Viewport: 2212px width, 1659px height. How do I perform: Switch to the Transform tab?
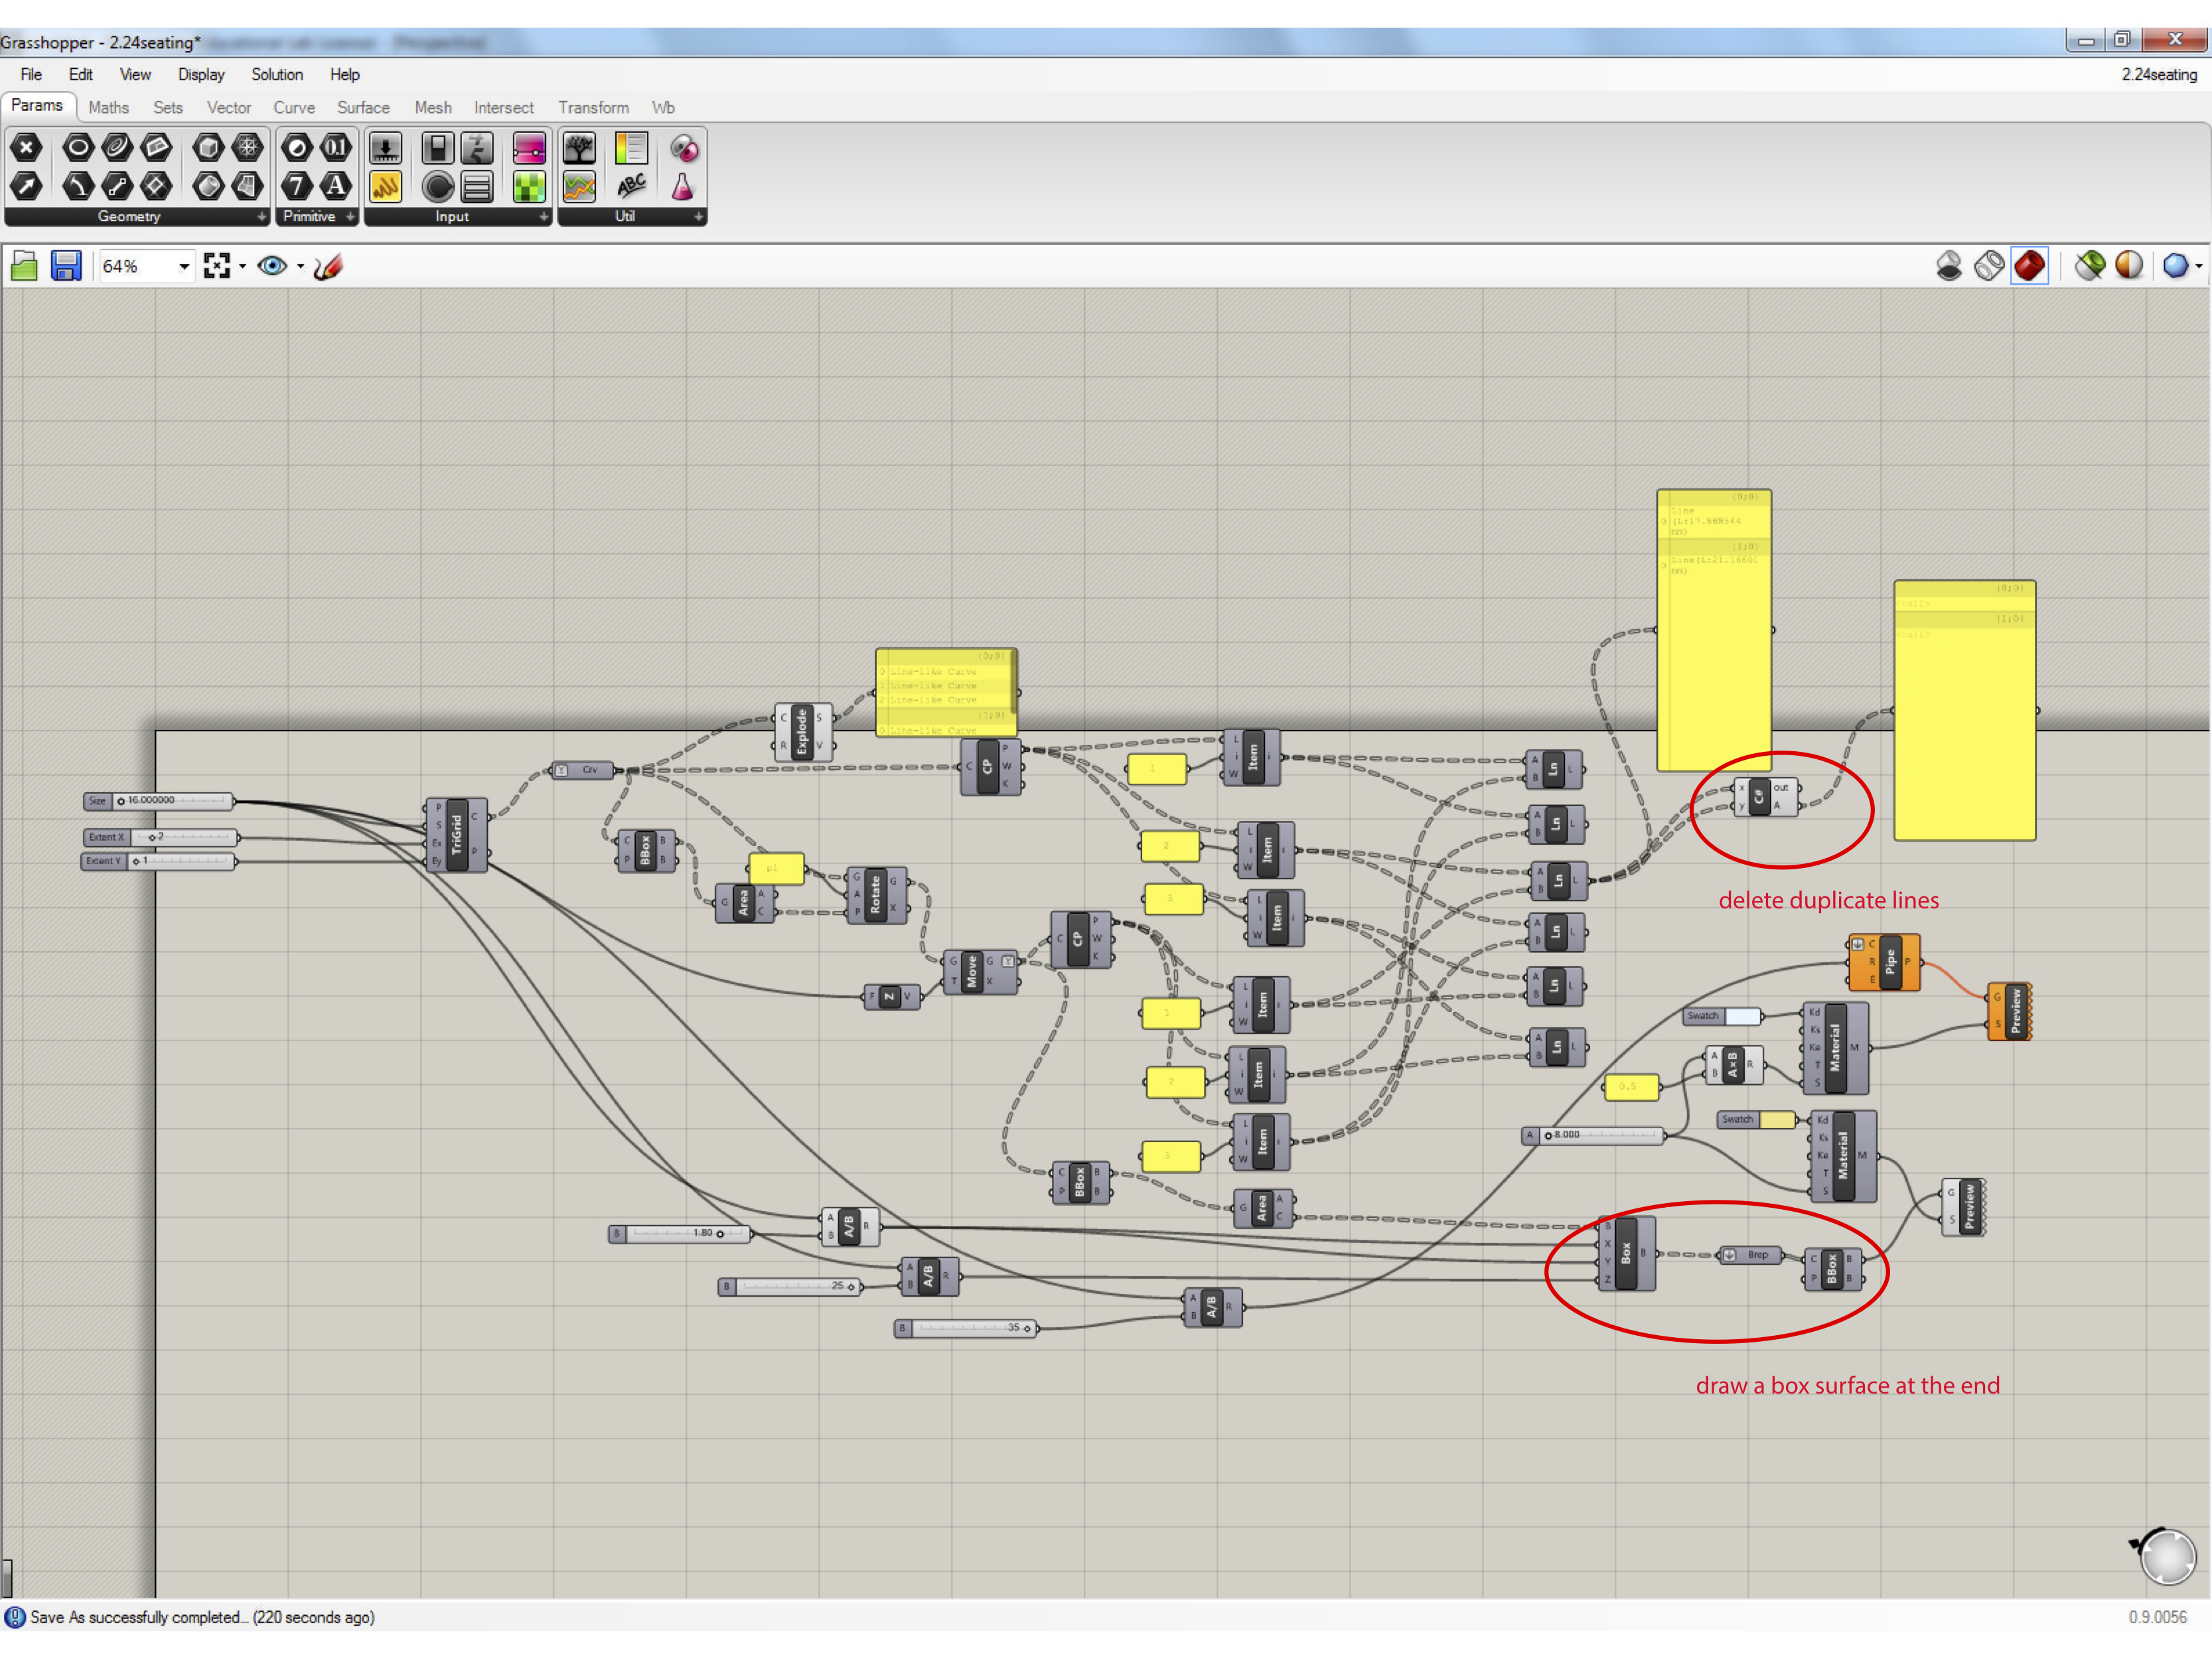click(x=593, y=108)
